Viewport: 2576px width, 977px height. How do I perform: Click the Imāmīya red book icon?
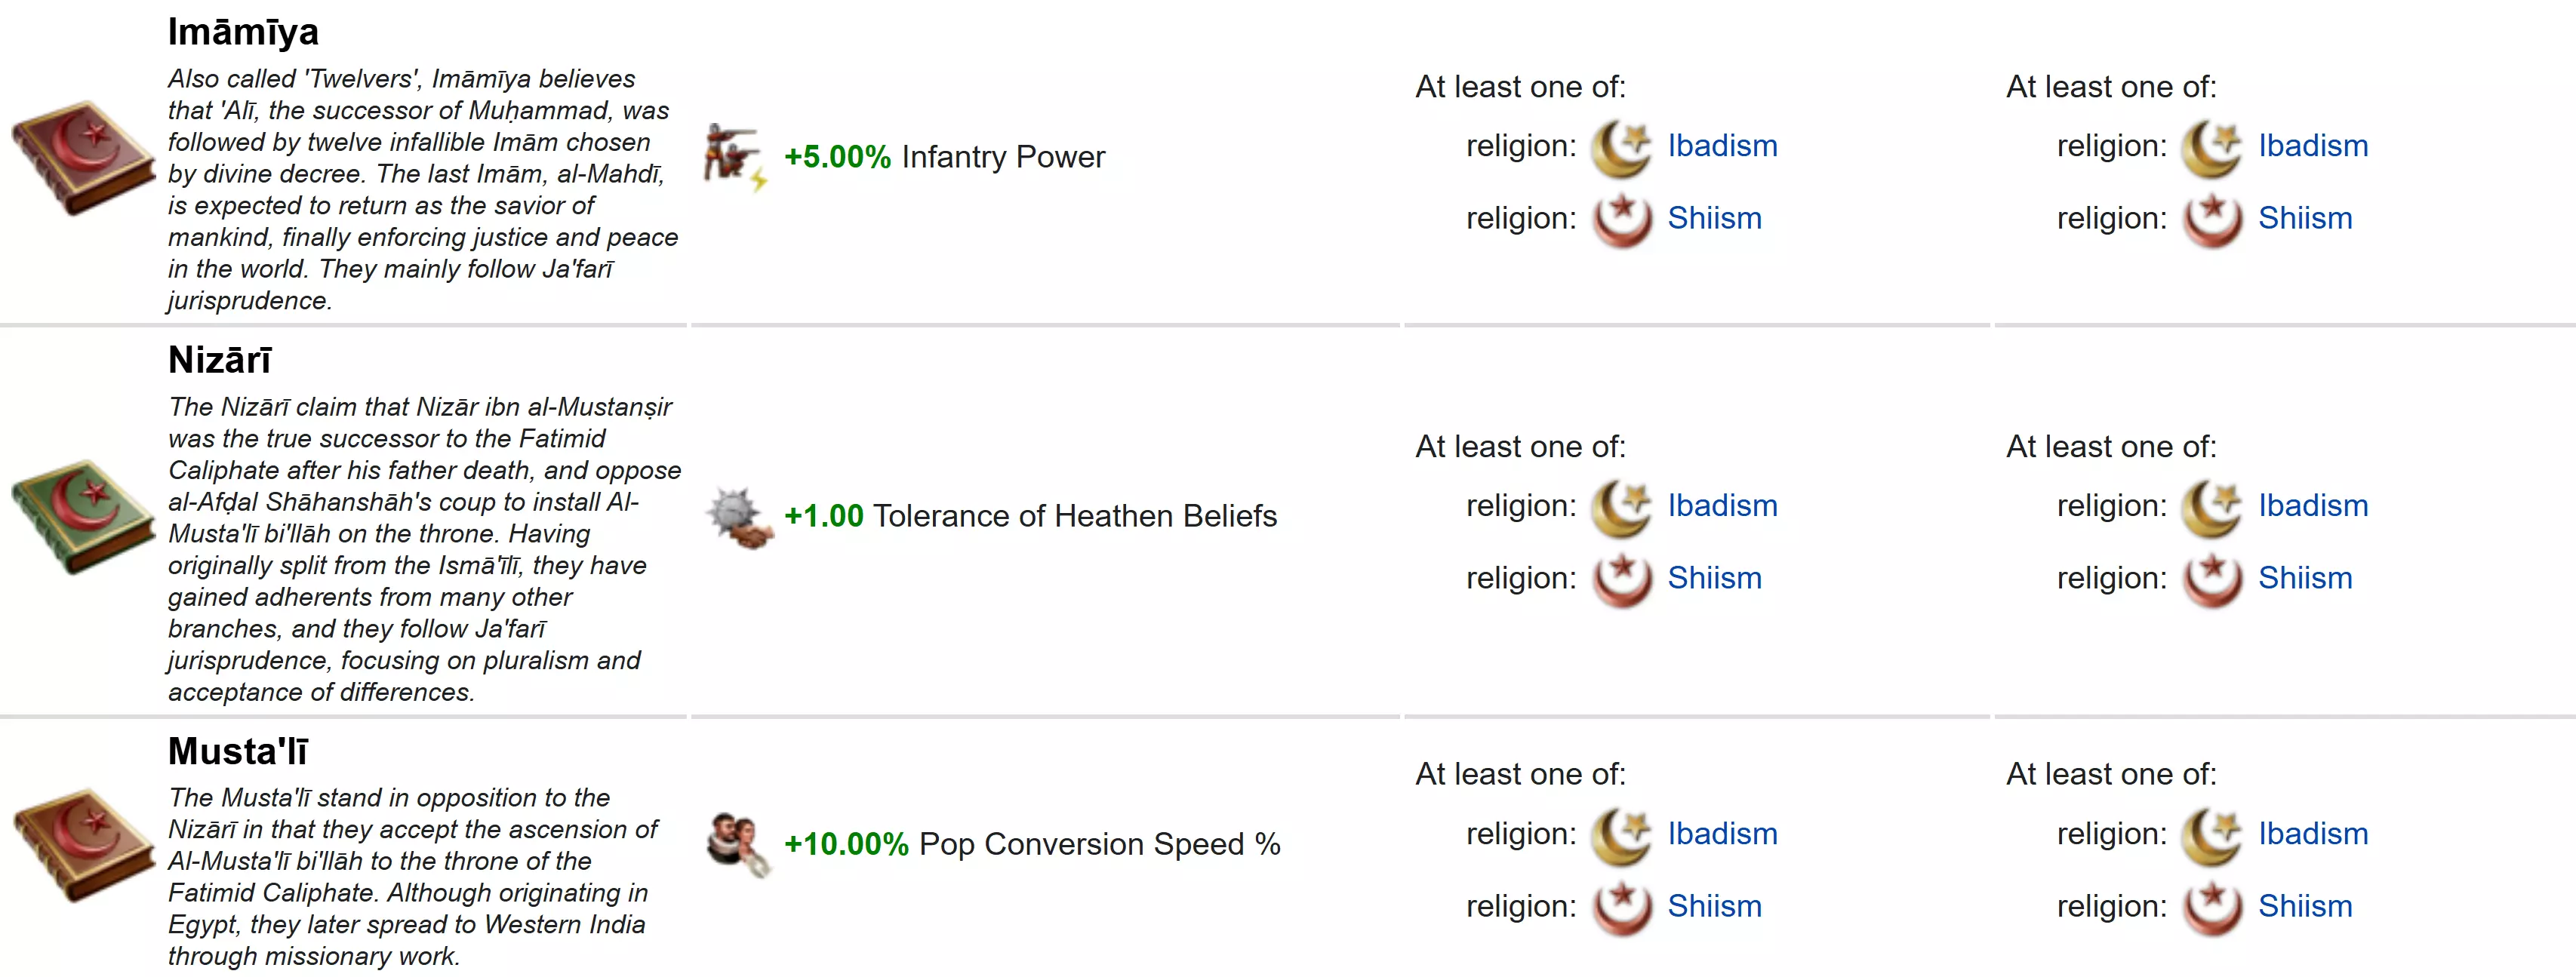point(83,157)
